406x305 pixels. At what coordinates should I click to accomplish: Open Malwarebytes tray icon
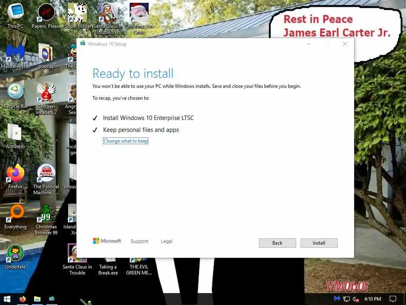point(337,299)
